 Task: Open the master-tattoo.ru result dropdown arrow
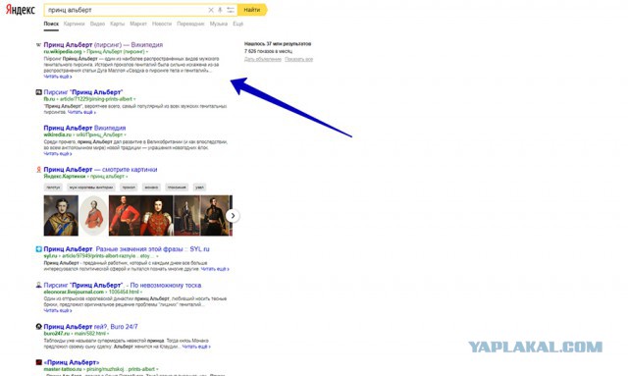tap(157, 369)
